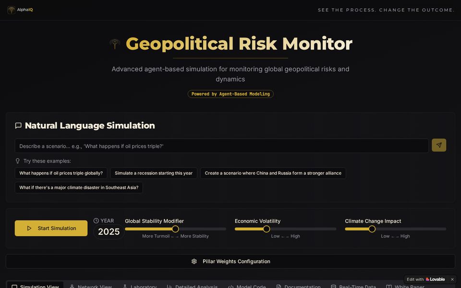Adjust the Global Stability Modifier slider handle

point(176,229)
